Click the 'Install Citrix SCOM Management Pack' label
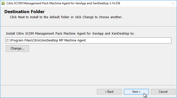The width and height of the screenshot is (177, 98). click(x=70, y=34)
